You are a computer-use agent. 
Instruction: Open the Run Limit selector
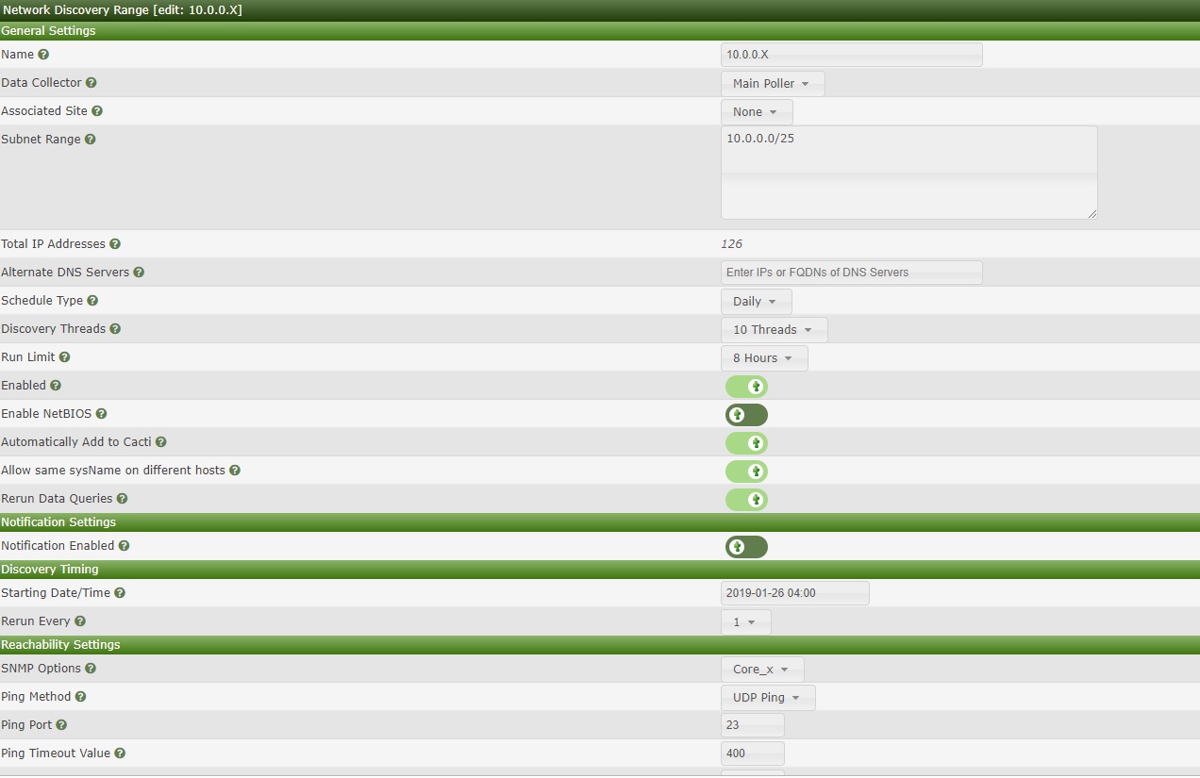pyautogui.click(x=763, y=357)
